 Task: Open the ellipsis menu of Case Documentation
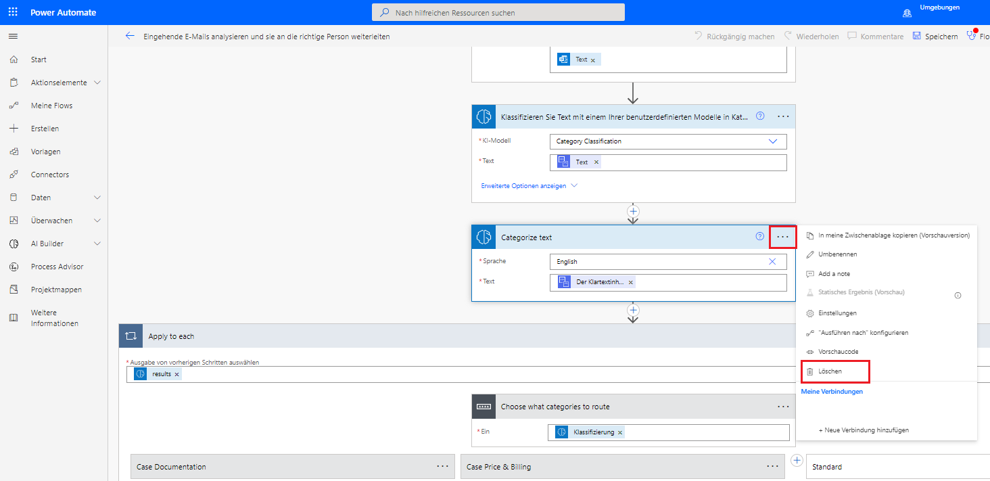tap(442, 466)
